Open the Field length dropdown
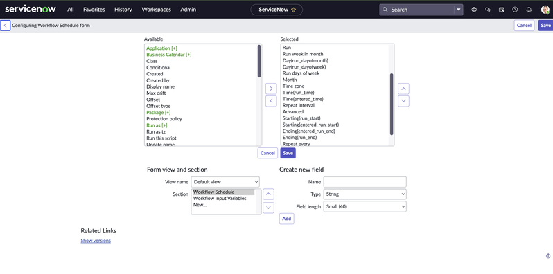The width and height of the screenshot is (553, 274). [365, 206]
